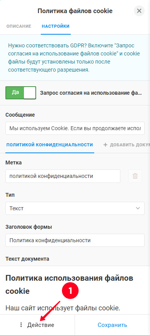
Task: Click the Заголовок формы input field
Action: tap(75, 240)
